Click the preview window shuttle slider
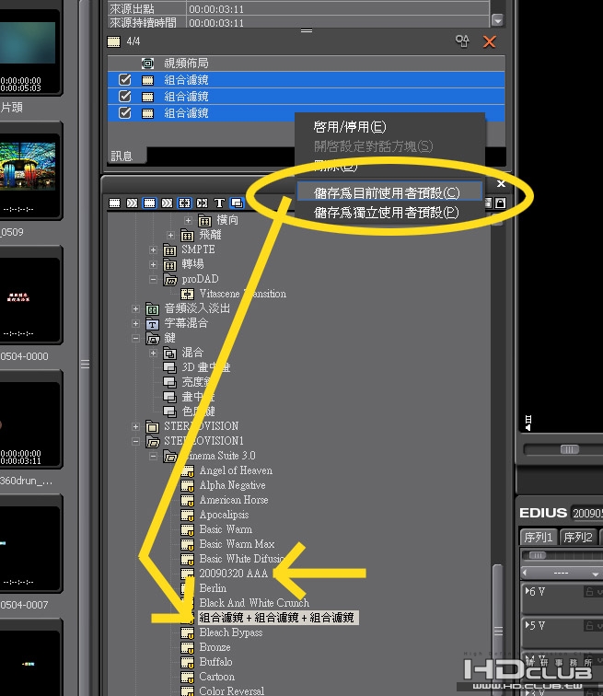The image size is (603, 696). tap(570, 449)
